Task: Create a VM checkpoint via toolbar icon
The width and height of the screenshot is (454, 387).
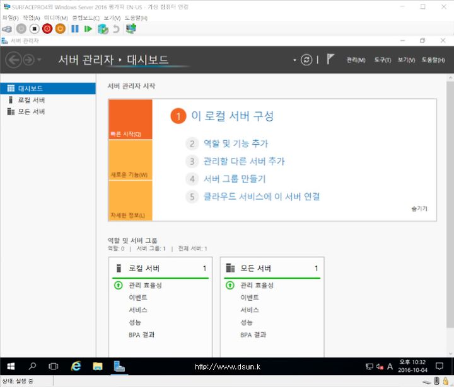Action: coord(103,29)
